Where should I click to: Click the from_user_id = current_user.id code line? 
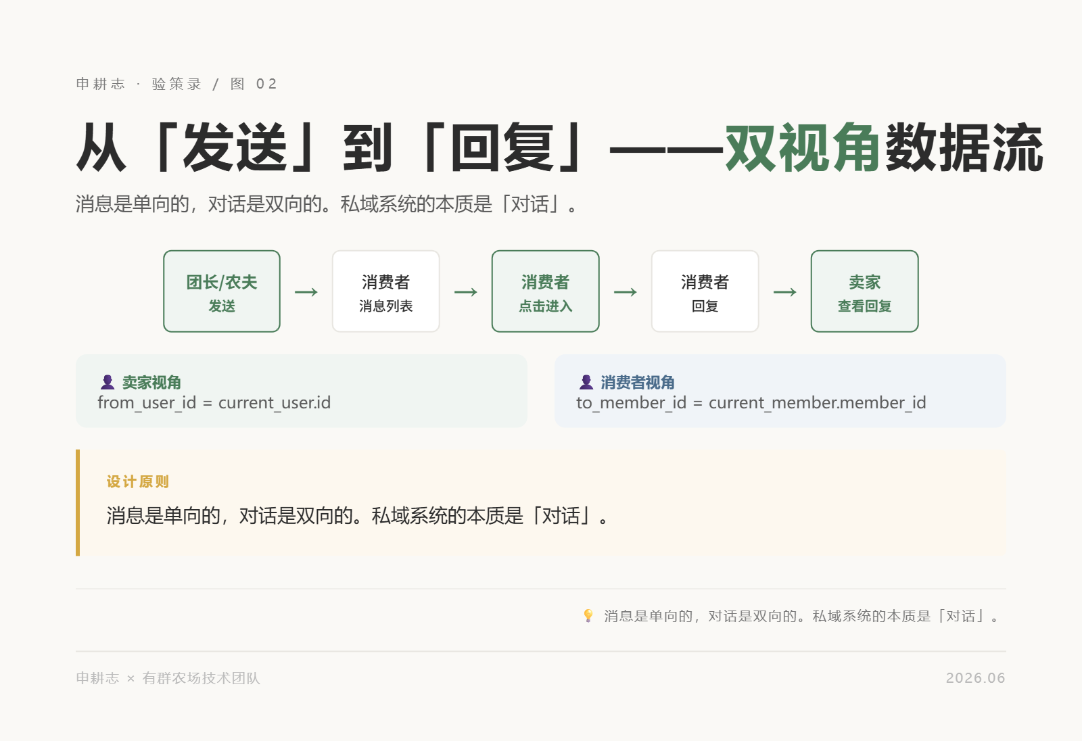pos(214,403)
